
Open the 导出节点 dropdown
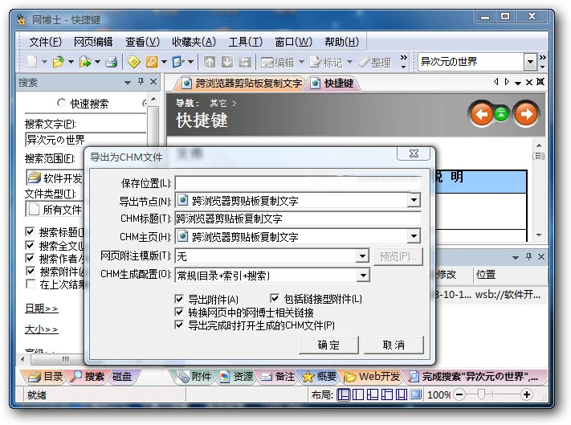(x=414, y=200)
